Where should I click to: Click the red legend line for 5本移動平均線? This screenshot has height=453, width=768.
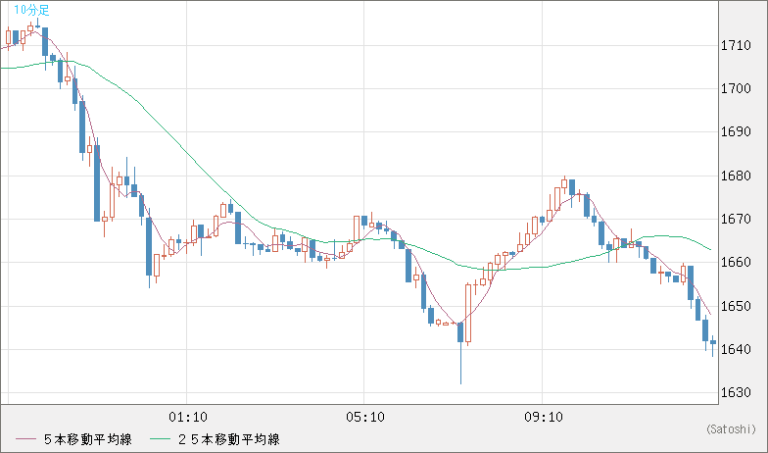25,439
